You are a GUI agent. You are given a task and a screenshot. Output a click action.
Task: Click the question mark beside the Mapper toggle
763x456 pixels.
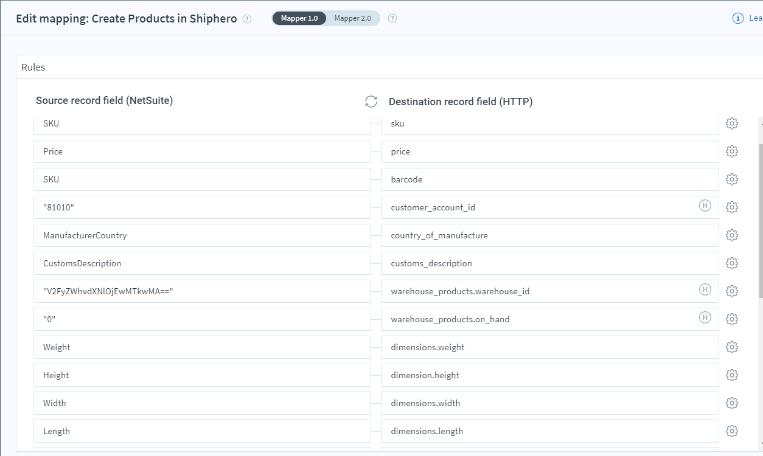click(x=392, y=18)
